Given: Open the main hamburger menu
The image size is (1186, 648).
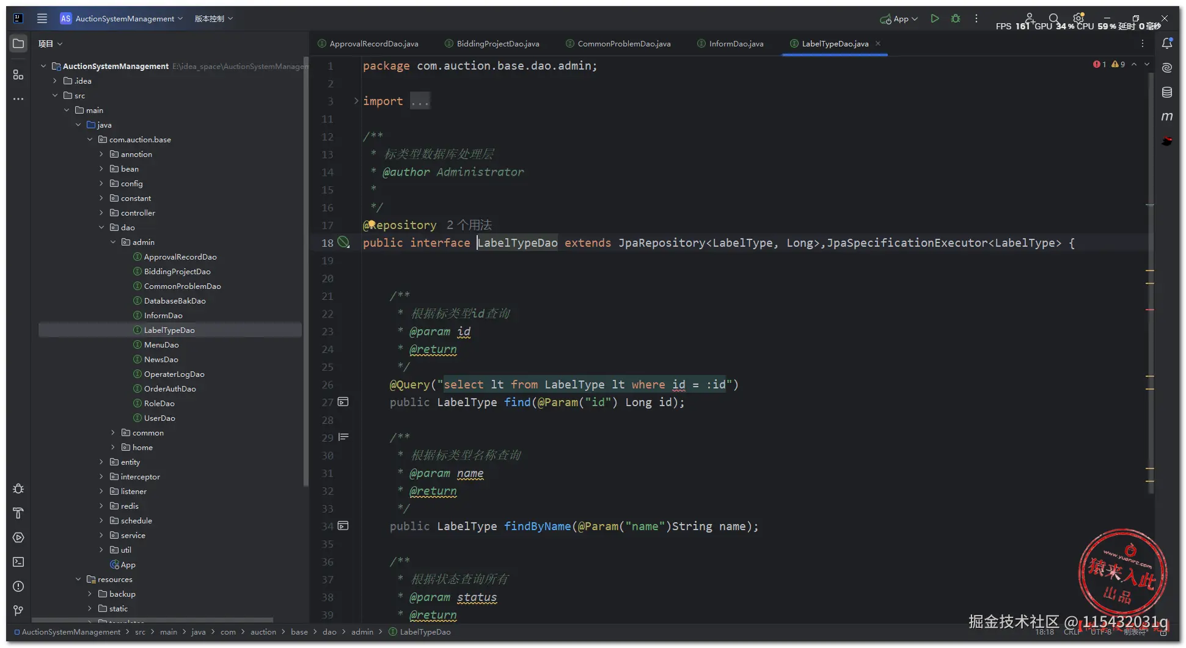Looking at the screenshot, I should [x=42, y=18].
